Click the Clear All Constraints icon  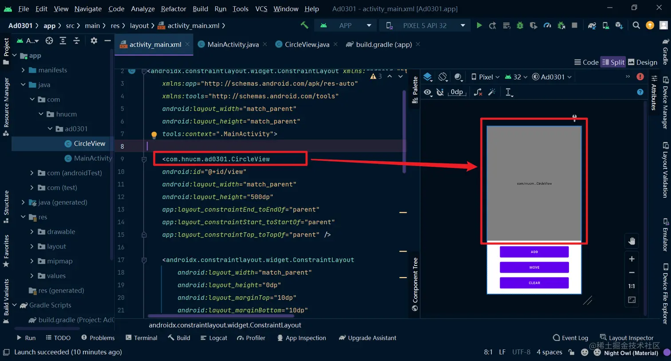[x=478, y=92]
